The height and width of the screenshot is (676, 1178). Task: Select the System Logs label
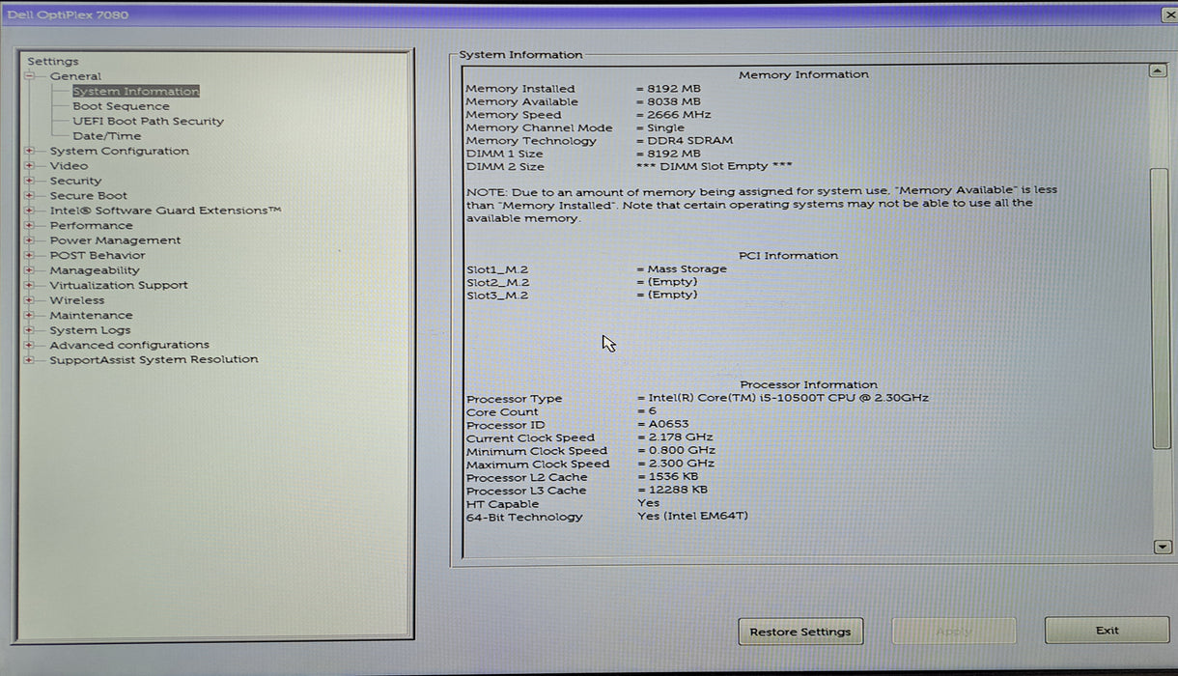(90, 330)
